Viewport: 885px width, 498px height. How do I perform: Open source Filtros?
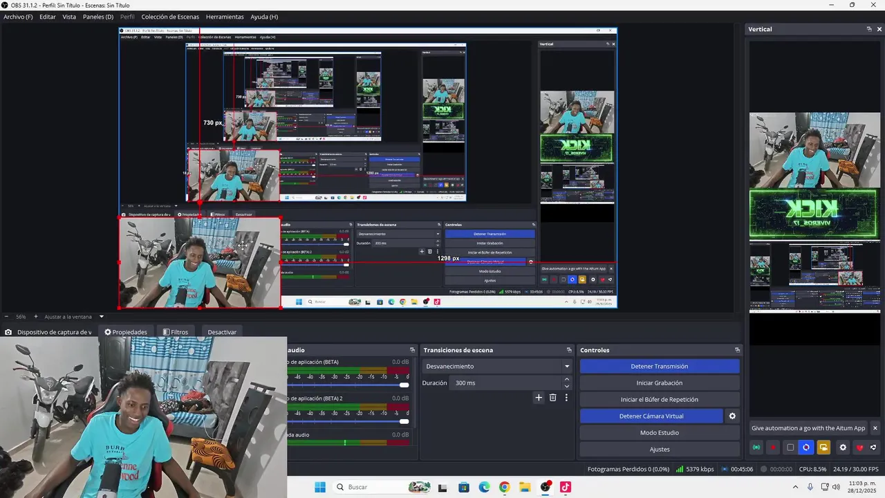click(176, 332)
